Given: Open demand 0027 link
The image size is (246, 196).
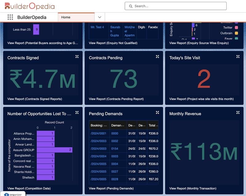Looking at the screenshot, I should [x=115, y=171].
